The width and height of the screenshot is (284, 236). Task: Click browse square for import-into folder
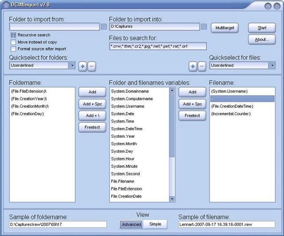pos(204,27)
